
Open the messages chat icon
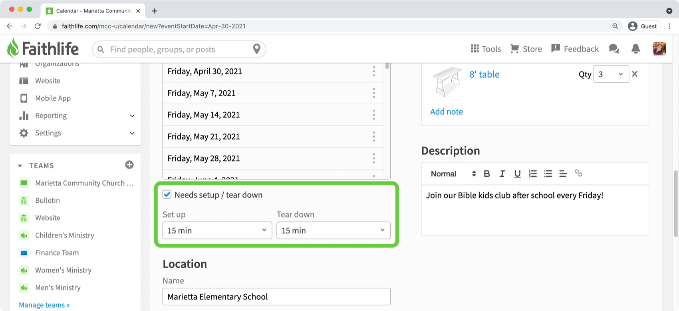pos(614,49)
